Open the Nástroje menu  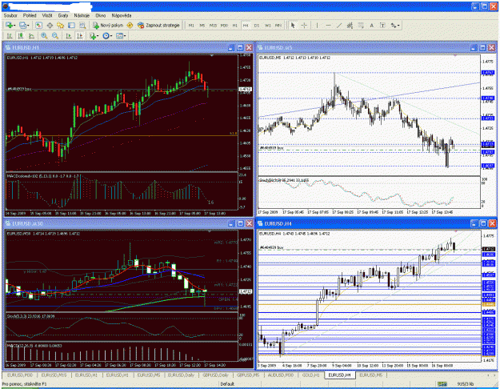(x=82, y=15)
